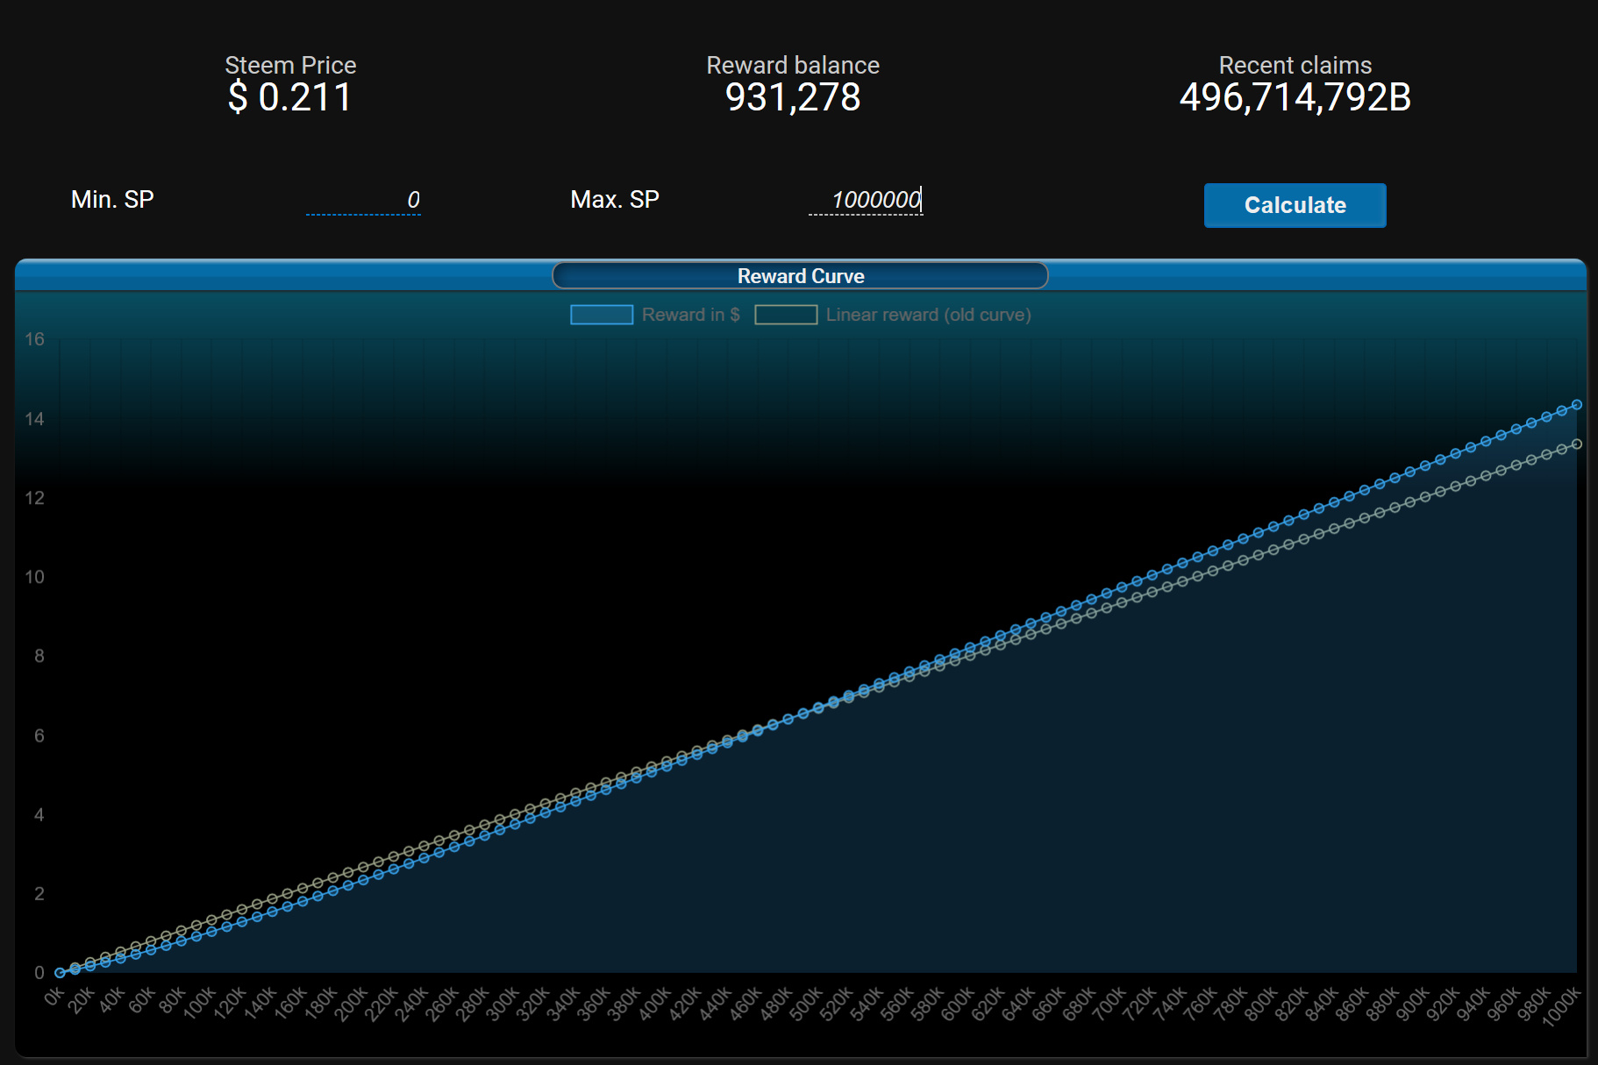Click the Calculate button
The image size is (1598, 1065).
[x=1295, y=205]
